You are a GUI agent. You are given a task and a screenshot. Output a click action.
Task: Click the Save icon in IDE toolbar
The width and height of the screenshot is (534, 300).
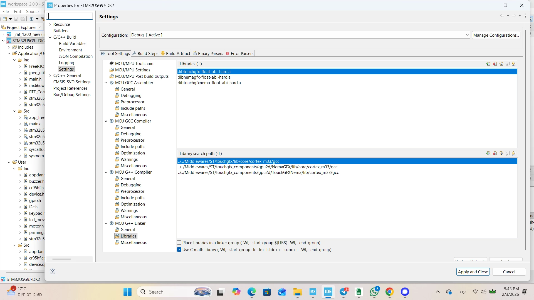click(x=16, y=19)
